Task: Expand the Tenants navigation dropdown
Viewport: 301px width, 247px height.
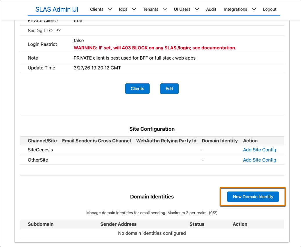Action: [155, 9]
